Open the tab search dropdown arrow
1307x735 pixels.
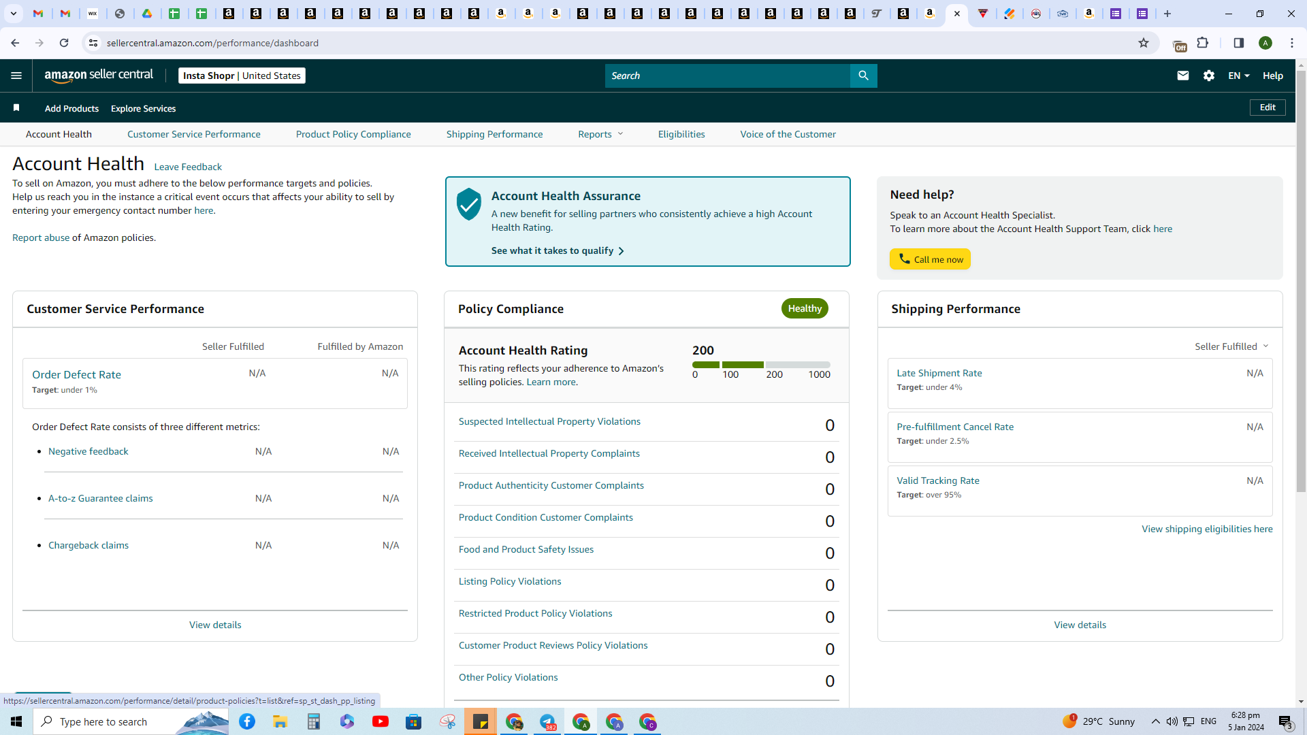(x=14, y=14)
